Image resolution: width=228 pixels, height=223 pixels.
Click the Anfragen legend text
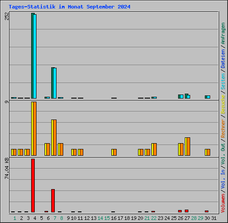[223, 33]
